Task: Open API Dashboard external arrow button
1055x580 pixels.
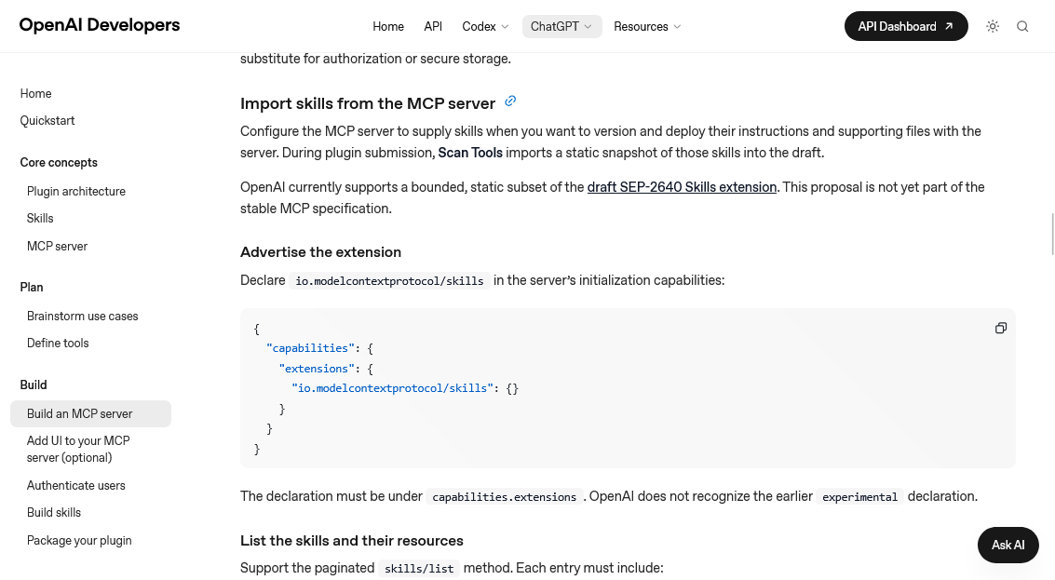Action: (x=906, y=26)
